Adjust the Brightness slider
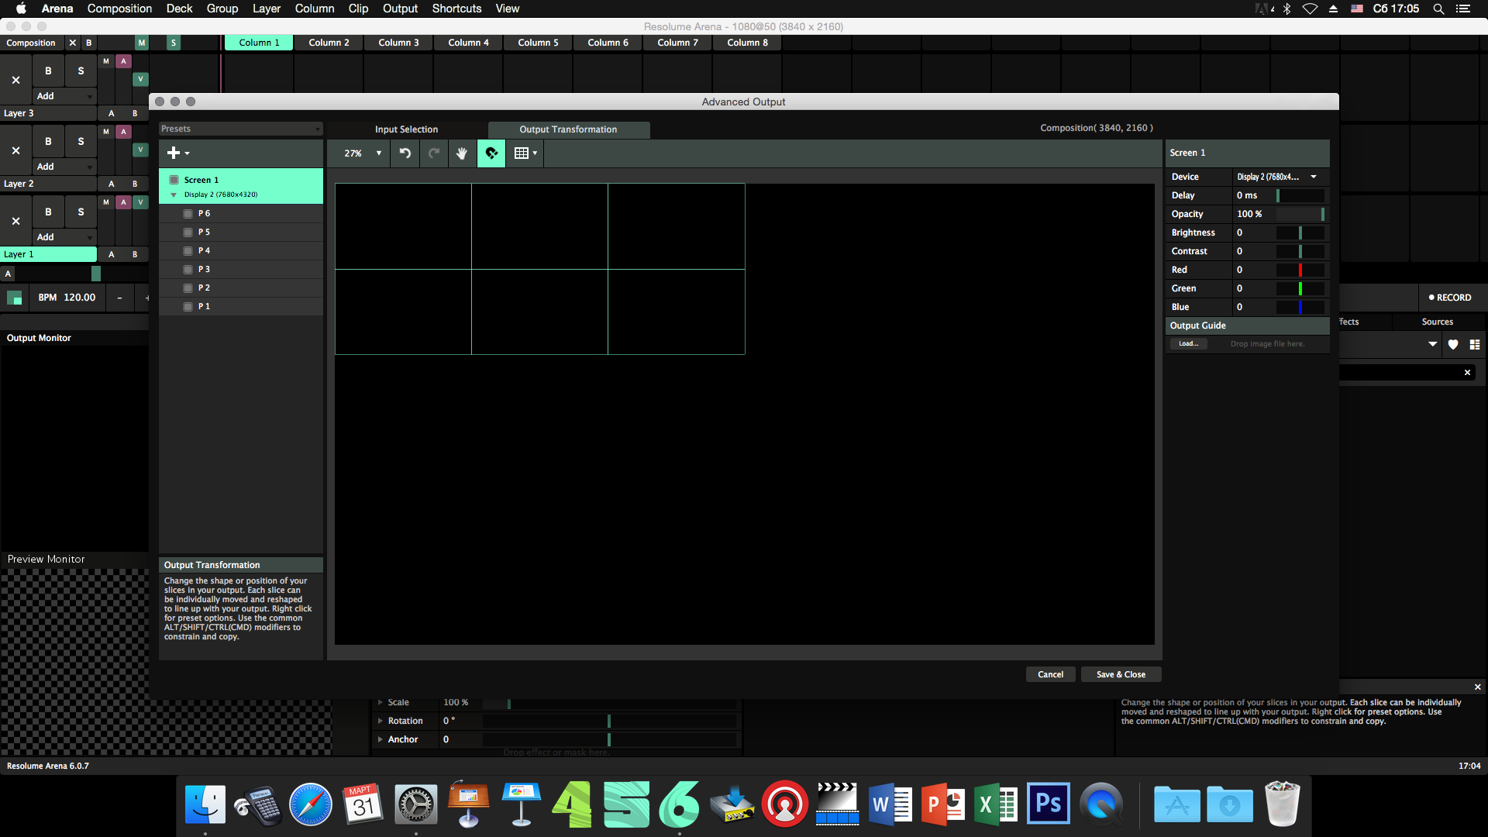Image resolution: width=1488 pixels, height=837 pixels. coord(1300,232)
